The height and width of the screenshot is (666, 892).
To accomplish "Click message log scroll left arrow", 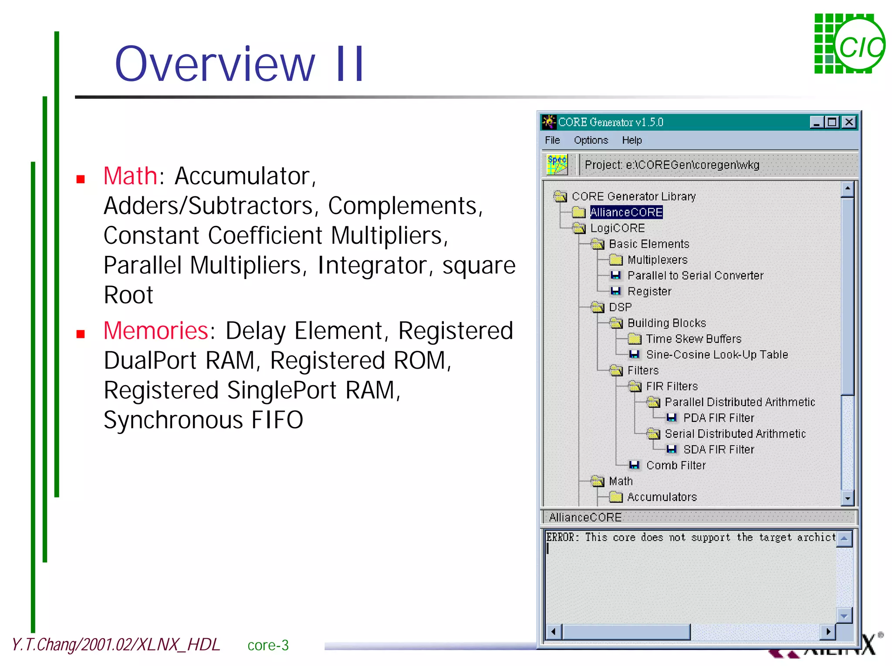I will pos(553,632).
